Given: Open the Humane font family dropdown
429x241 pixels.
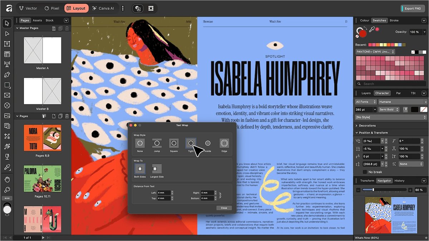Looking at the screenshot, I should tap(403, 102).
